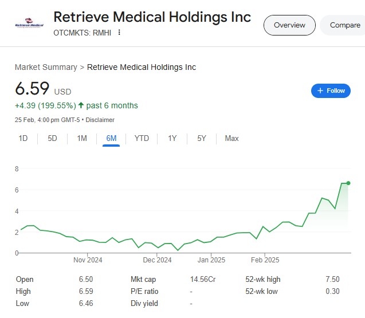Screen dimensions: 365x318
Task: Select the 1M chart range
Action: [82, 139]
